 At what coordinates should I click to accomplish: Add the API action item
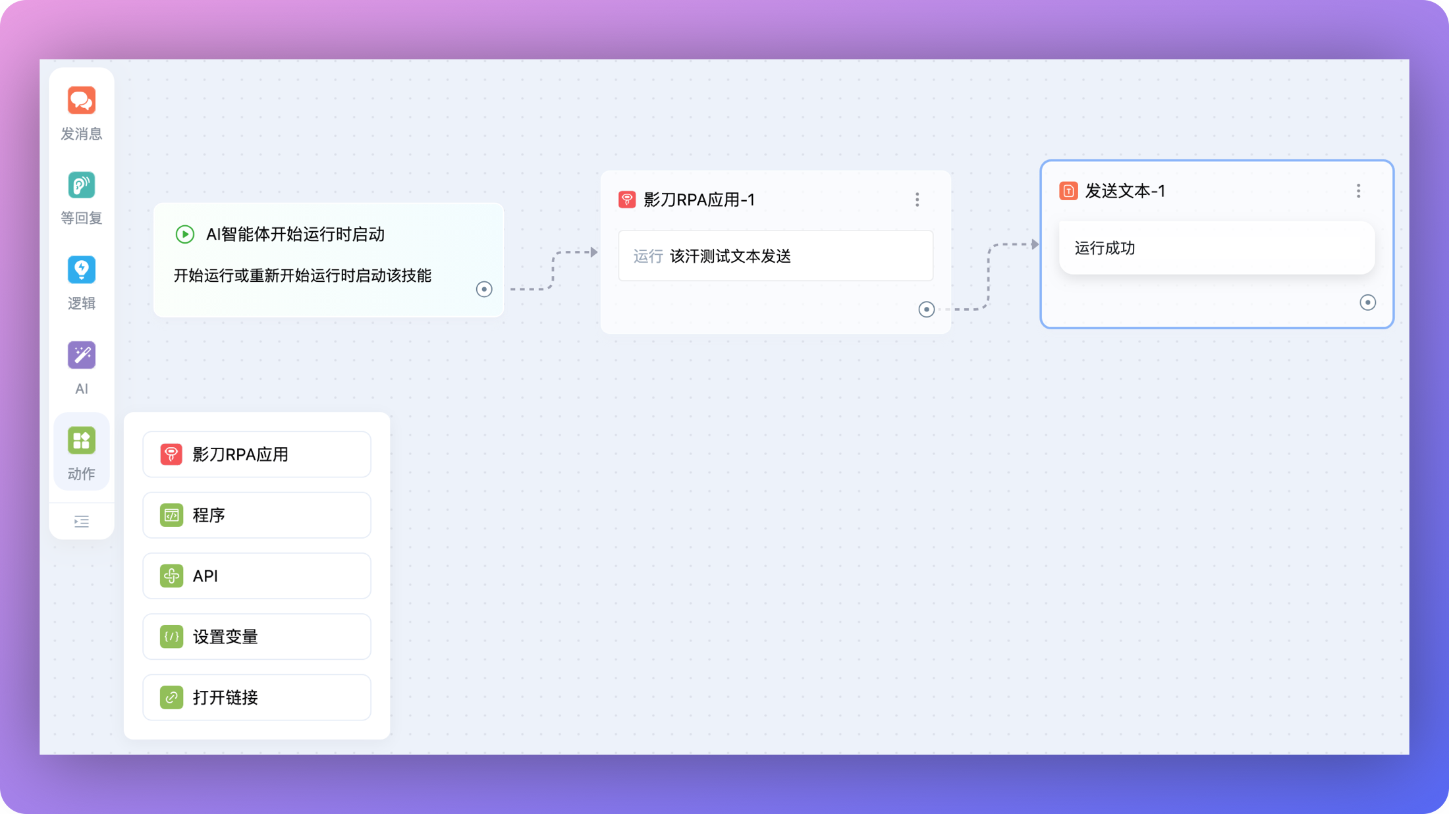coord(257,576)
